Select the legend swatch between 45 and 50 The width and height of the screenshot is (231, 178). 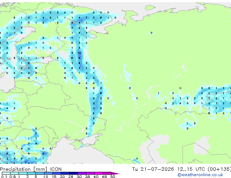(x=107, y=173)
